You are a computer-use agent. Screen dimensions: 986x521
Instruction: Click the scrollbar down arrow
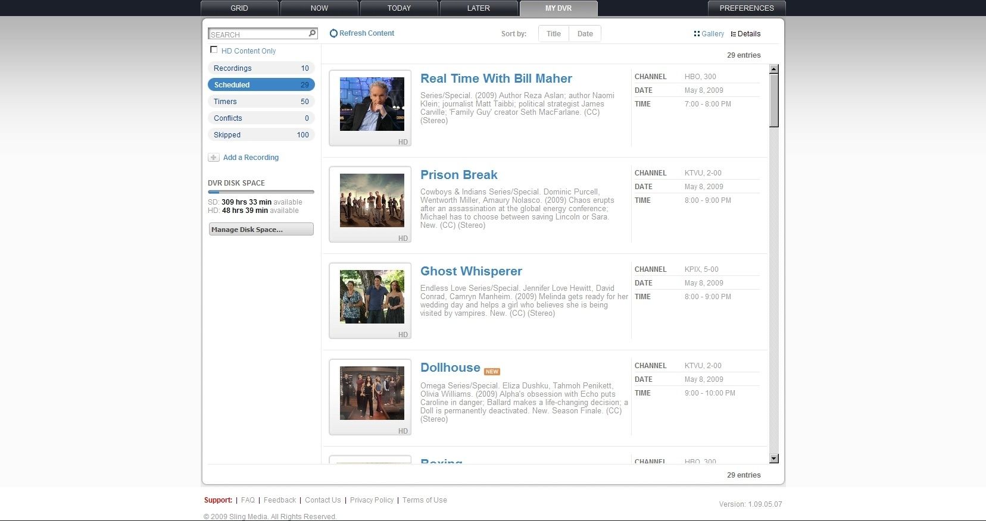point(774,459)
